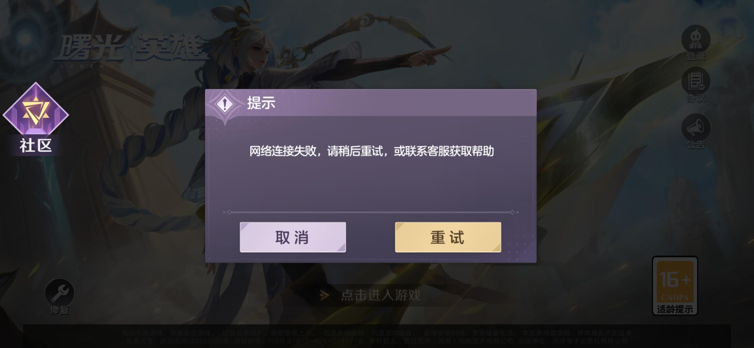Select the 社区 text label

click(36, 146)
